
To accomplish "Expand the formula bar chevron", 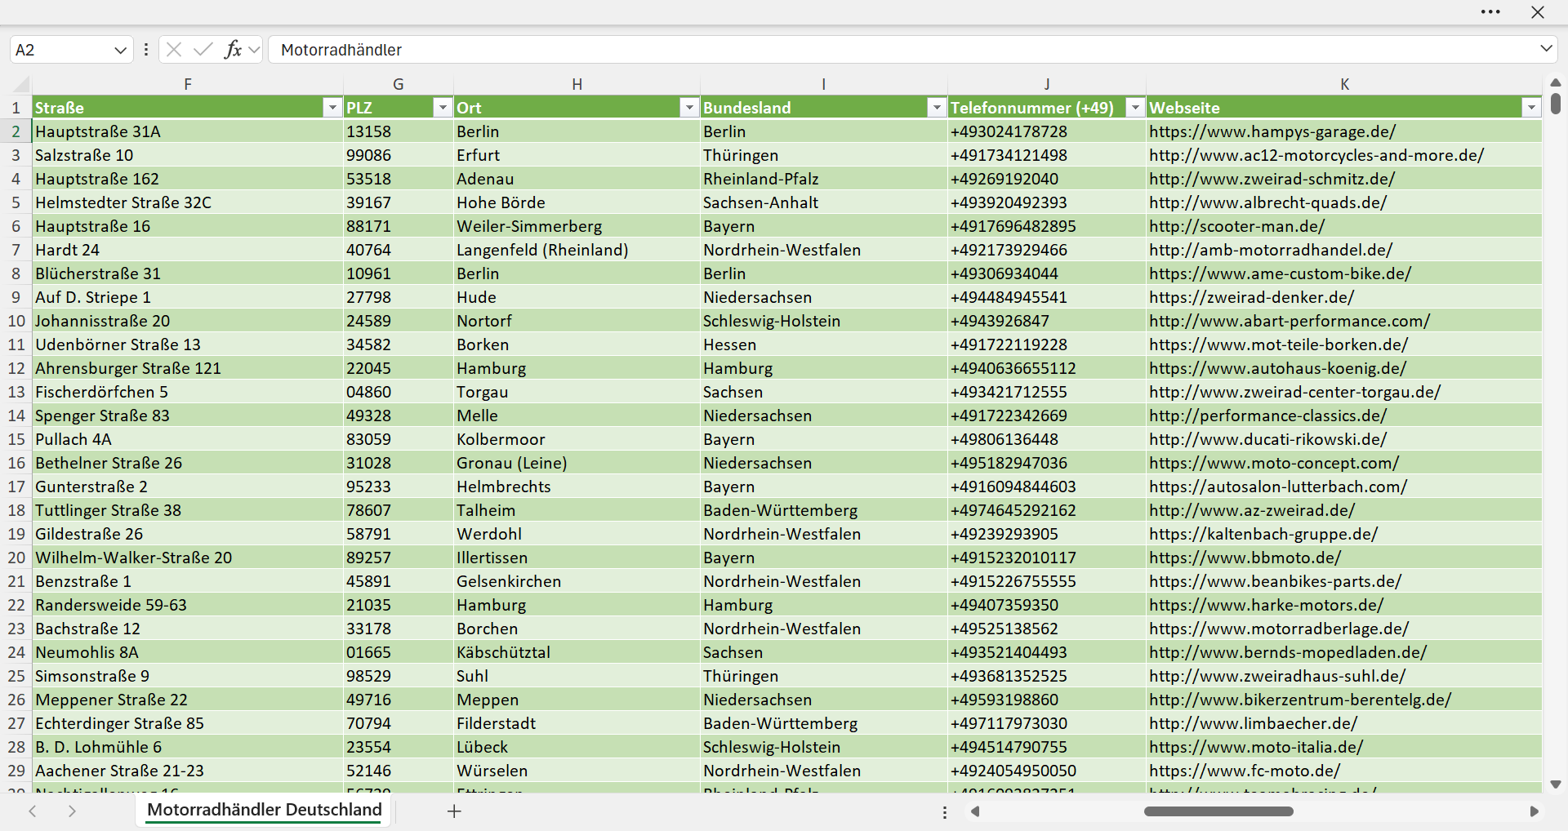I will pyautogui.click(x=1546, y=49).
